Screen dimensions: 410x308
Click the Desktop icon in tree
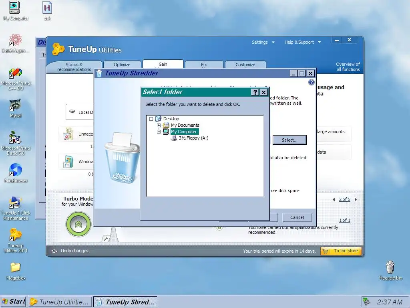click(158, 119)
